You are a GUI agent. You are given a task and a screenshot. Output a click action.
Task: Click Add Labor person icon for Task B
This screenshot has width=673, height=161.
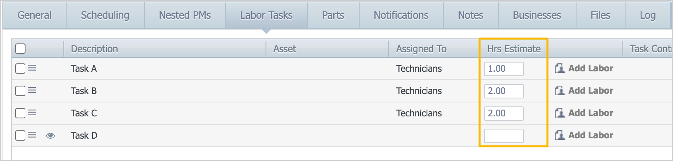pos(560,91)
